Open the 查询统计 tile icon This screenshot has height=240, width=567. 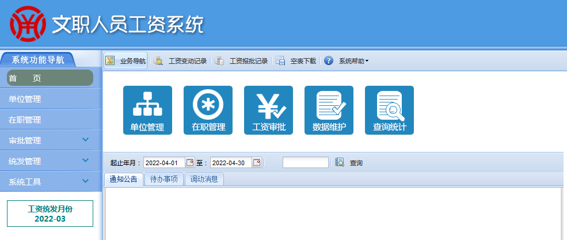click(389, 110)
